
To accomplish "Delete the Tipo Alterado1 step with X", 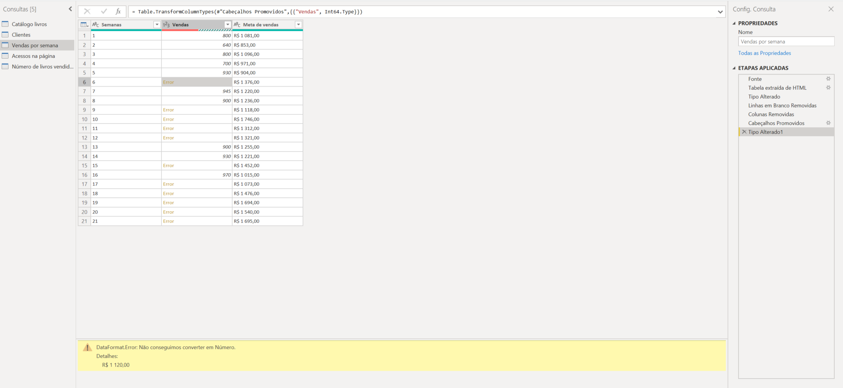I will coord(744,132).
